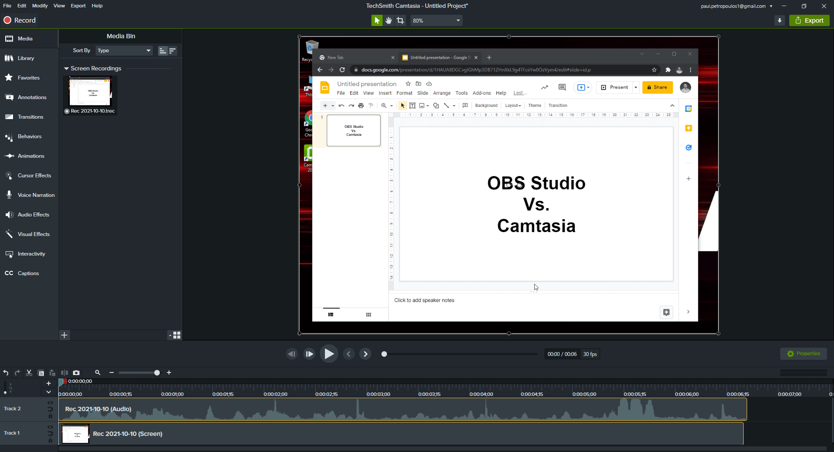The height and width of the screenshot is (452, 834).
Task: Click the green Export button
Action: click(x=809, y=20)
